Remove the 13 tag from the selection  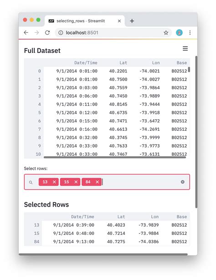(54, 182)
